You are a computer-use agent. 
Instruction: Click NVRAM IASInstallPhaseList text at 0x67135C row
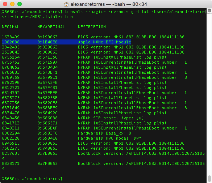pyautogui.click(x=122, y=57)
